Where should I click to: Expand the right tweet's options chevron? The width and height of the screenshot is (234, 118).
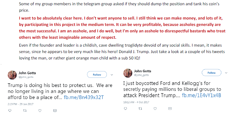pos(226,73)
